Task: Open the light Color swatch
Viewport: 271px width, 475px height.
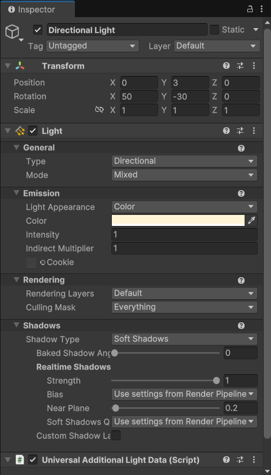Action: coord(178,220)
